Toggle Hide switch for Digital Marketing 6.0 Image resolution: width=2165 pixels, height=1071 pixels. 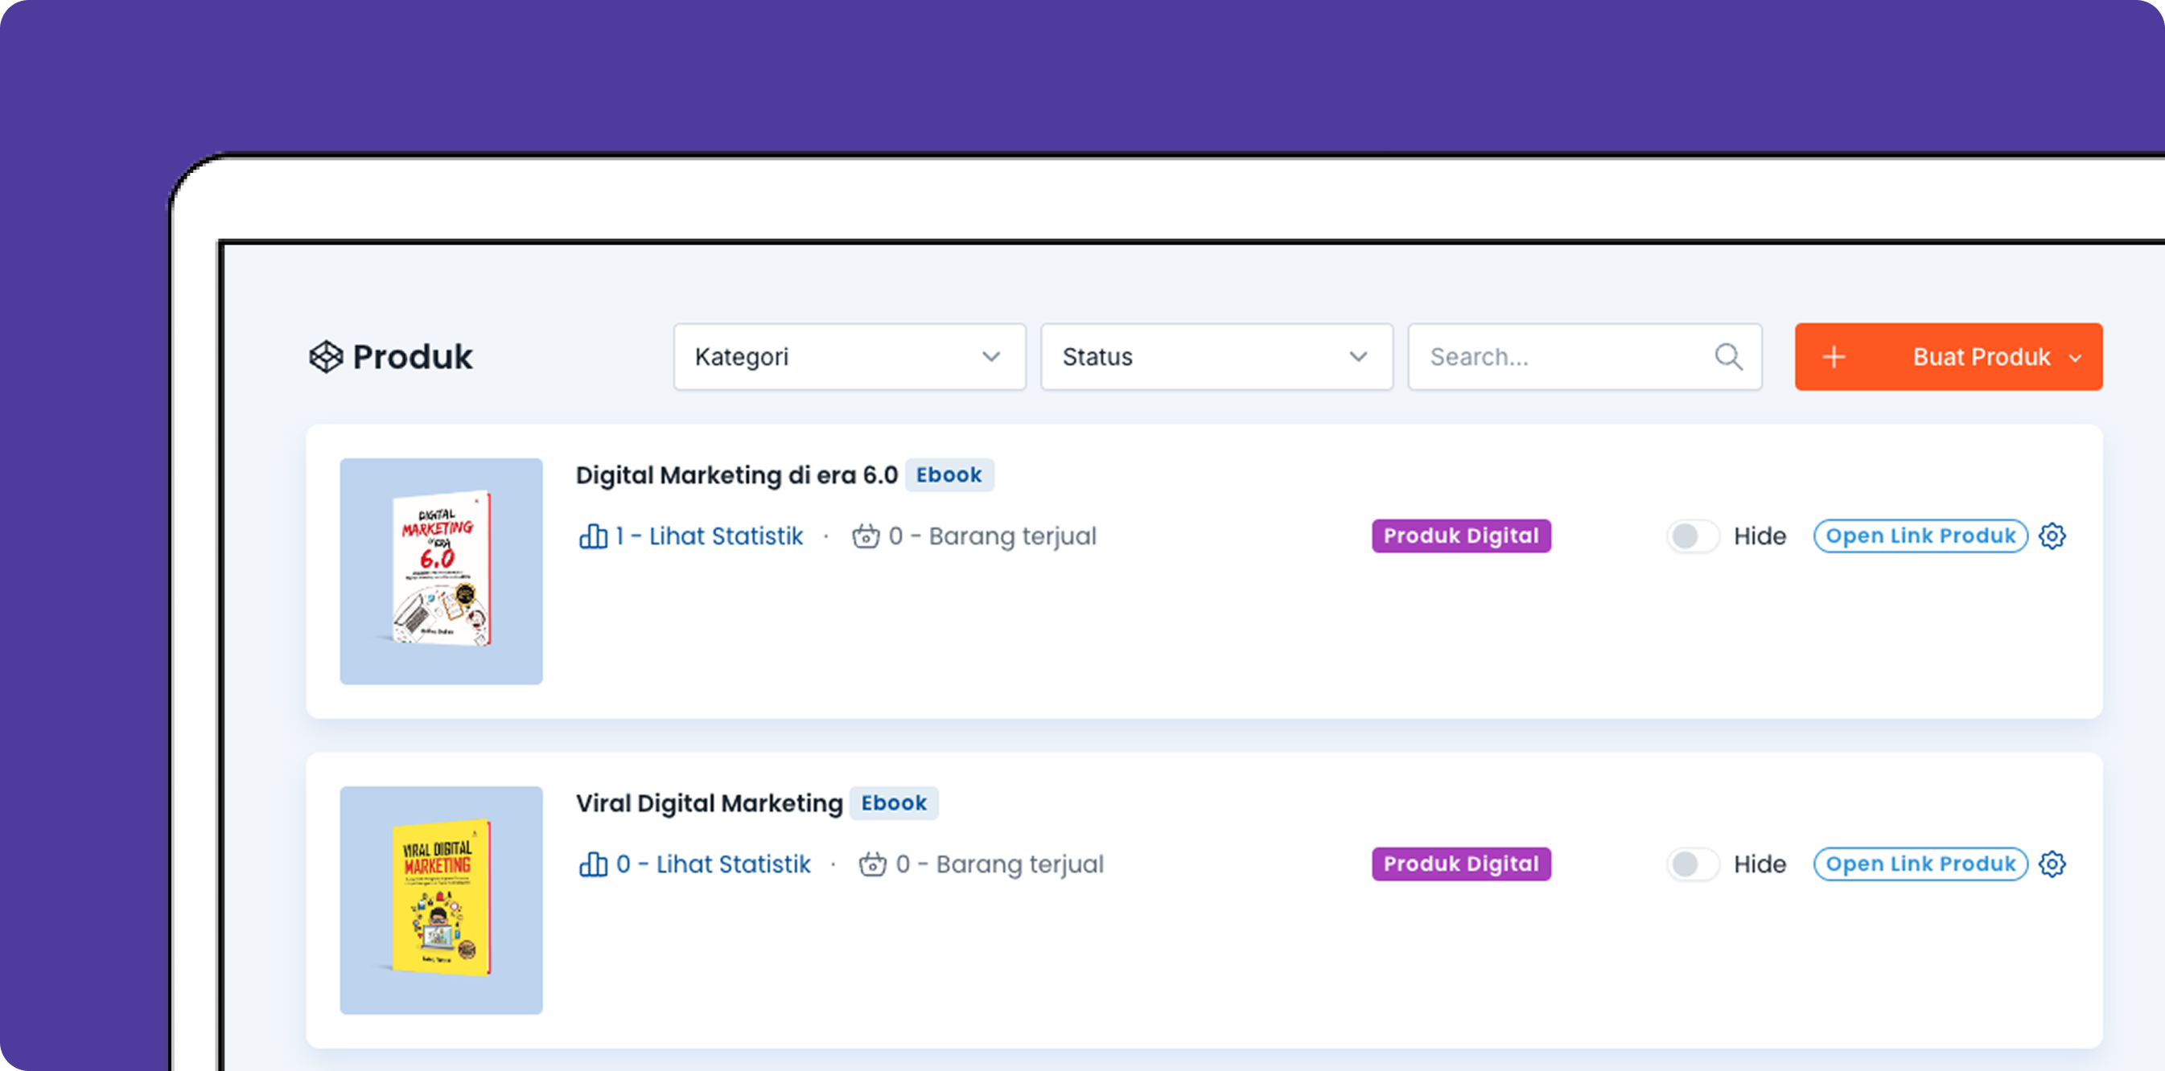click(x=1692, y=536)
